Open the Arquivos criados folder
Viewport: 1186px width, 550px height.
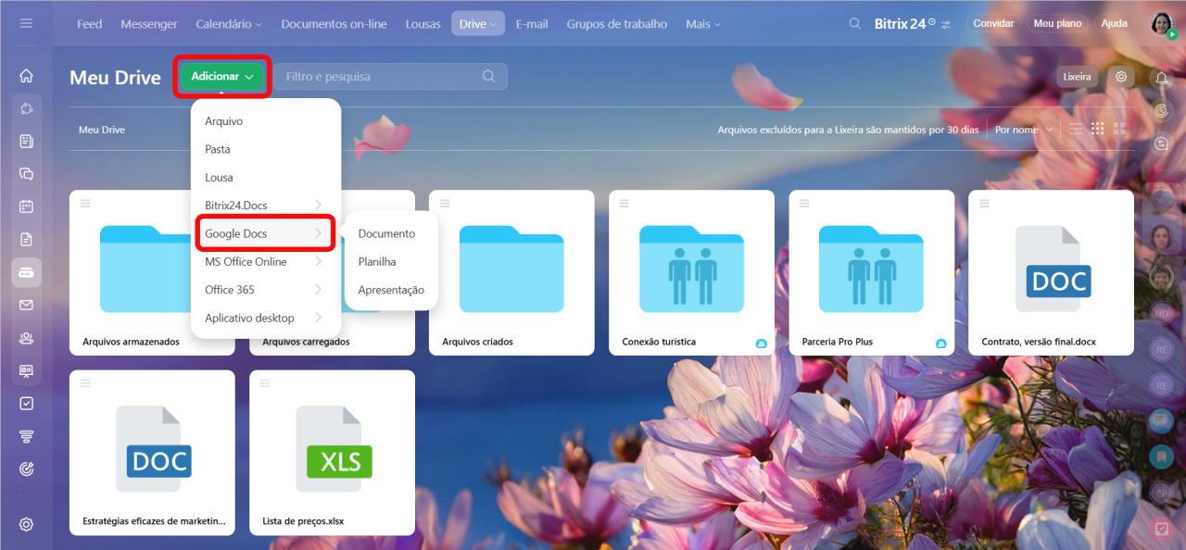pos(511,272)
